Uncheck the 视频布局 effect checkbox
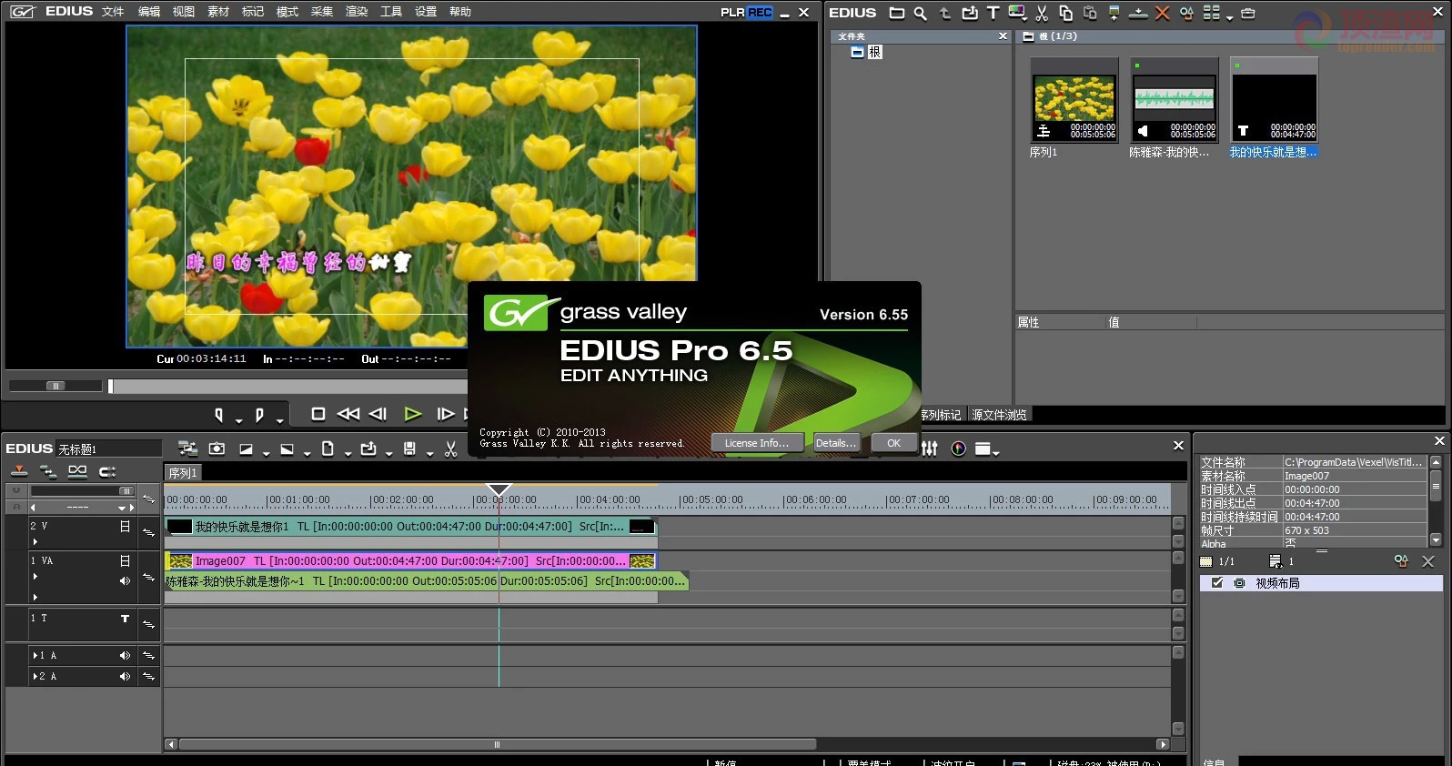 click(1217, 583)
